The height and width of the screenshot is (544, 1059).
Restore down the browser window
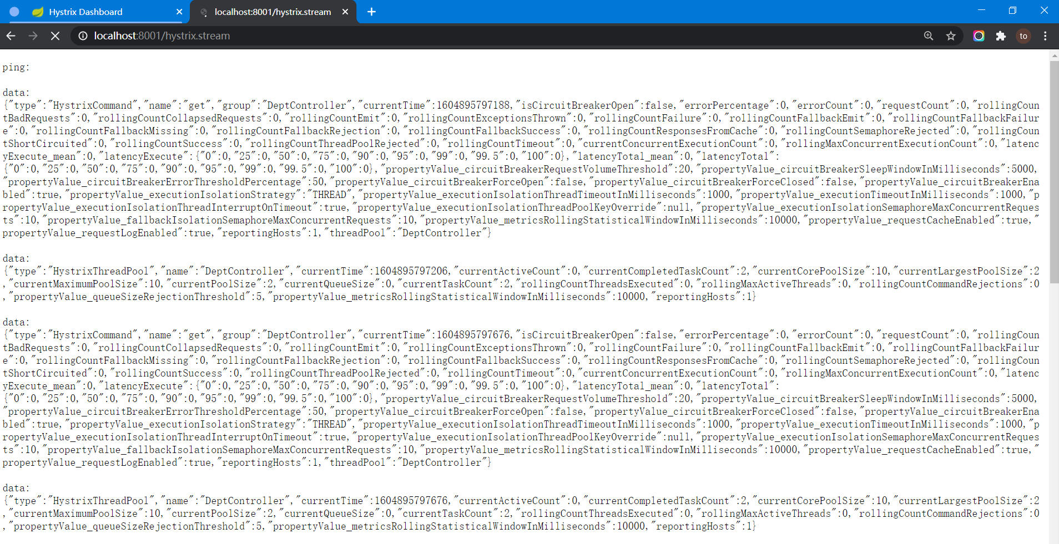[1012, 11]
